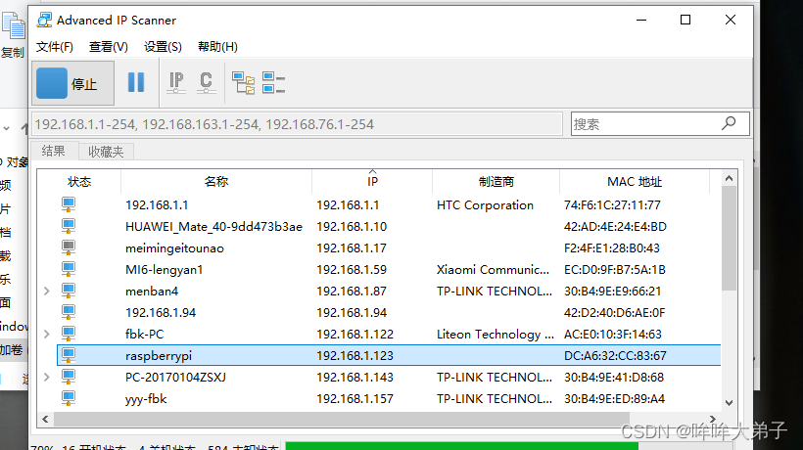Click the blue Stop (停止) scan button
Viewport: 803px width, 450px height.
point(72,83)
